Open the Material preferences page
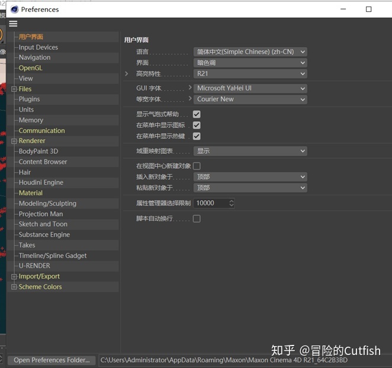 (x=31, y=193)
